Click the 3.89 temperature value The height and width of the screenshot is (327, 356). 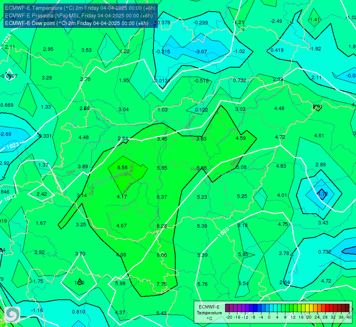point(83,166)
